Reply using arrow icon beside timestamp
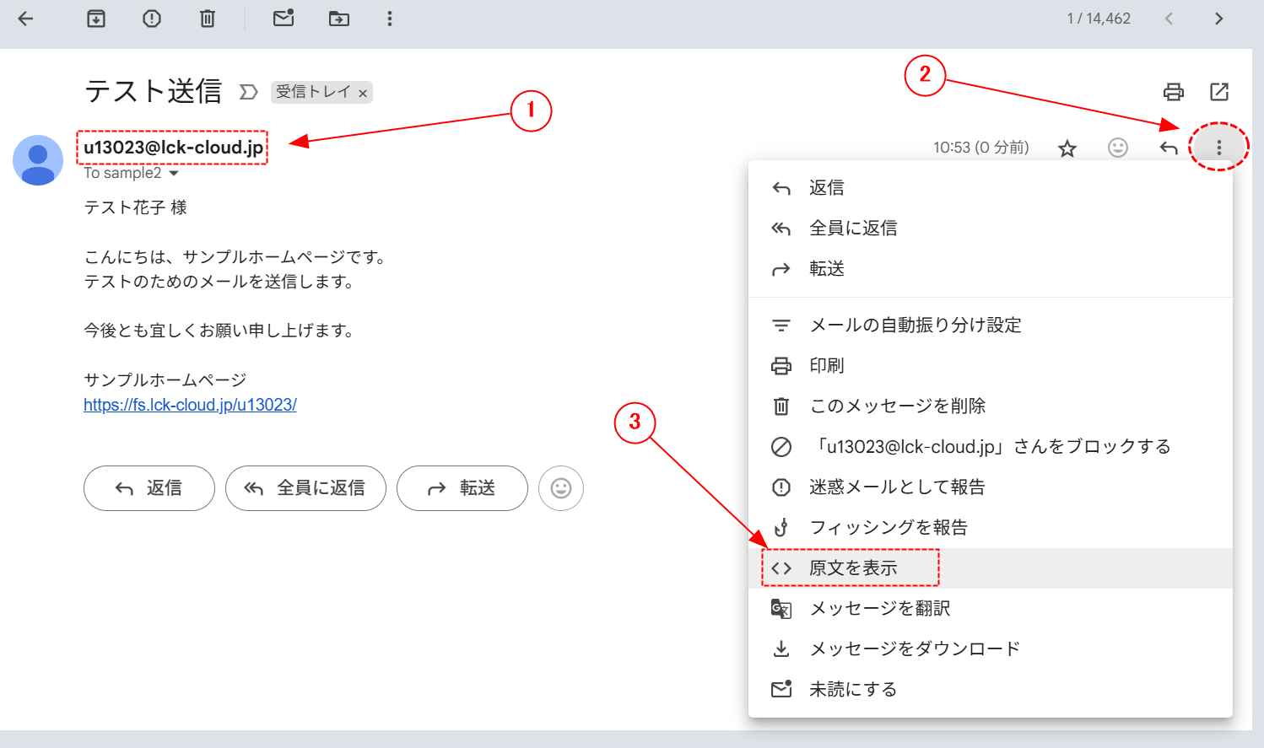This screenshot has height=748, width=1264. click(x=1169, y=148)
